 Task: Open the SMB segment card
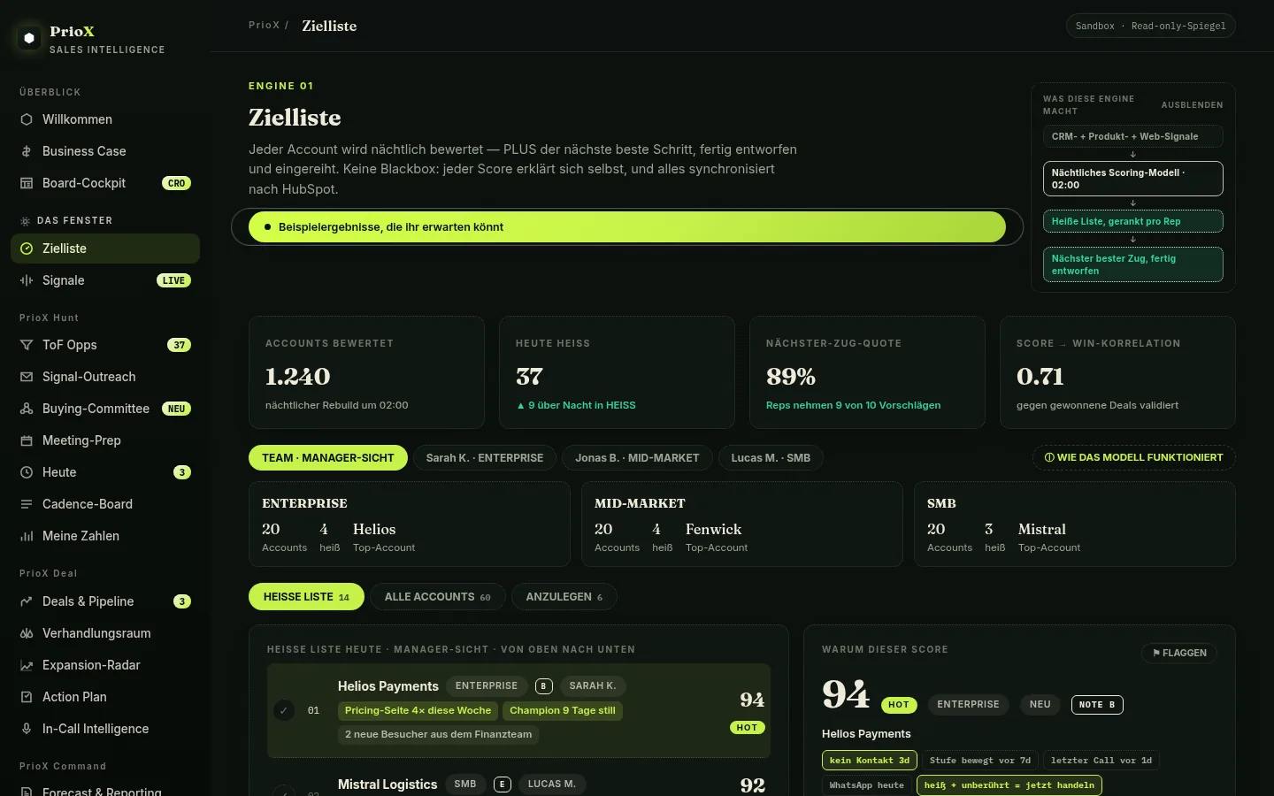1074,524
